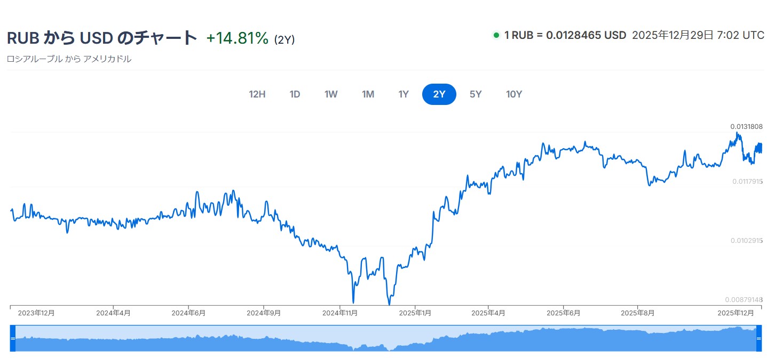Switch chart to 1D range

point(295,94)
